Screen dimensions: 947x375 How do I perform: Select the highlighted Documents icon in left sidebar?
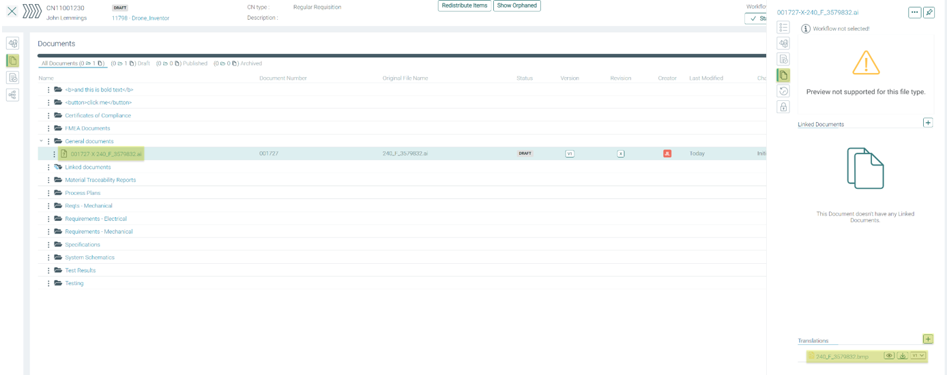[x=12, y=61]
